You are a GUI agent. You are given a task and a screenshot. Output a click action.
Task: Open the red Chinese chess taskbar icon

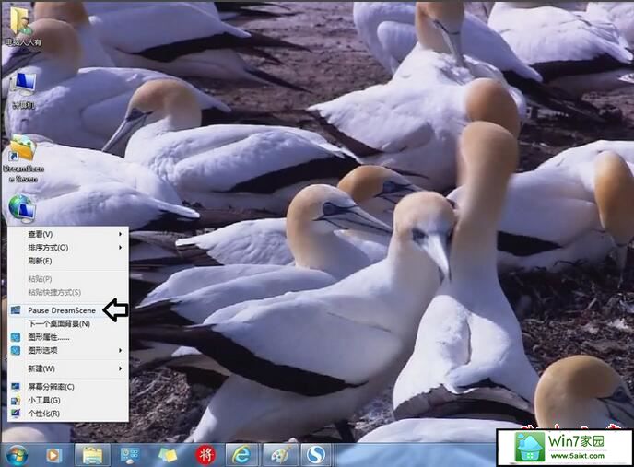(x=205, y=455)
